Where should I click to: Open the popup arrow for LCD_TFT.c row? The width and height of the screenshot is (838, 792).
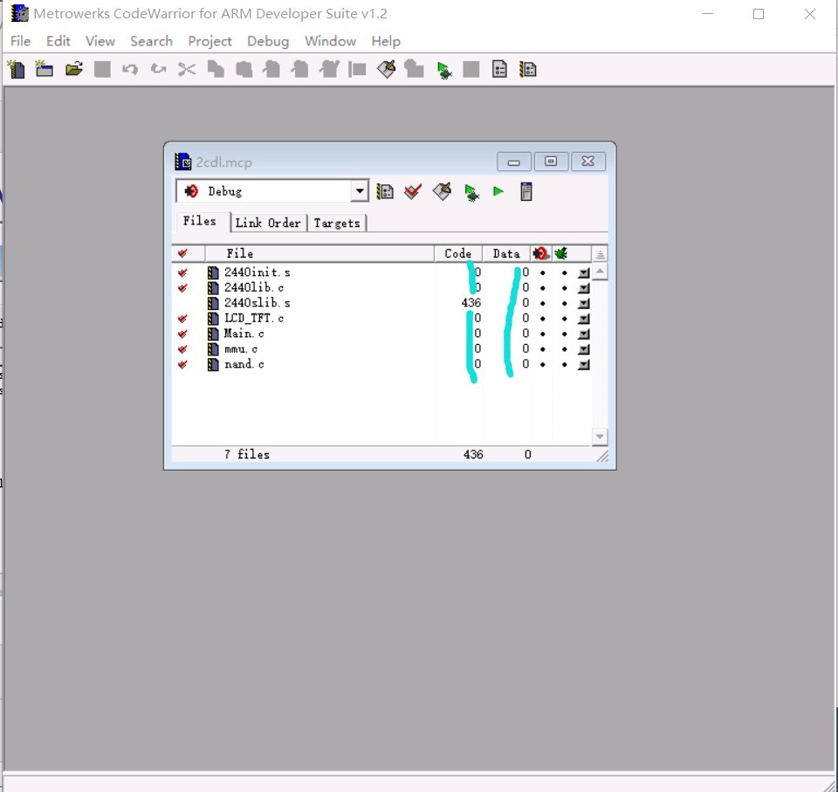pos(584,319)
